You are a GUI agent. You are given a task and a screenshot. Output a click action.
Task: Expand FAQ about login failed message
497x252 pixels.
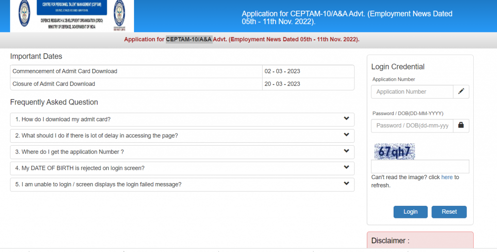[x=182, y=185]
